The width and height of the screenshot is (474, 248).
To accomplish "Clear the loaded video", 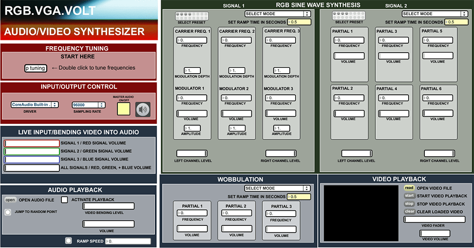I will [x=410, y=212].
